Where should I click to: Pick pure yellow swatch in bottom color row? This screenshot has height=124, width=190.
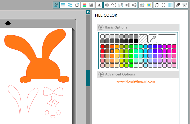click(122, 65)
